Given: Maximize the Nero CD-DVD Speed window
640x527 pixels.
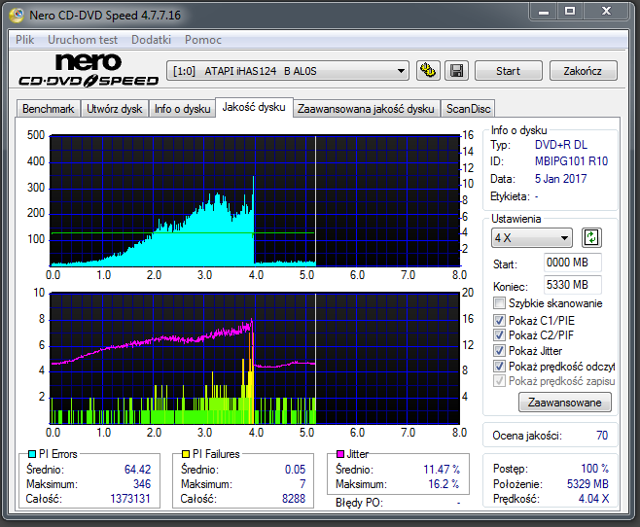Looking at the screenshot, I should point(570,12).
